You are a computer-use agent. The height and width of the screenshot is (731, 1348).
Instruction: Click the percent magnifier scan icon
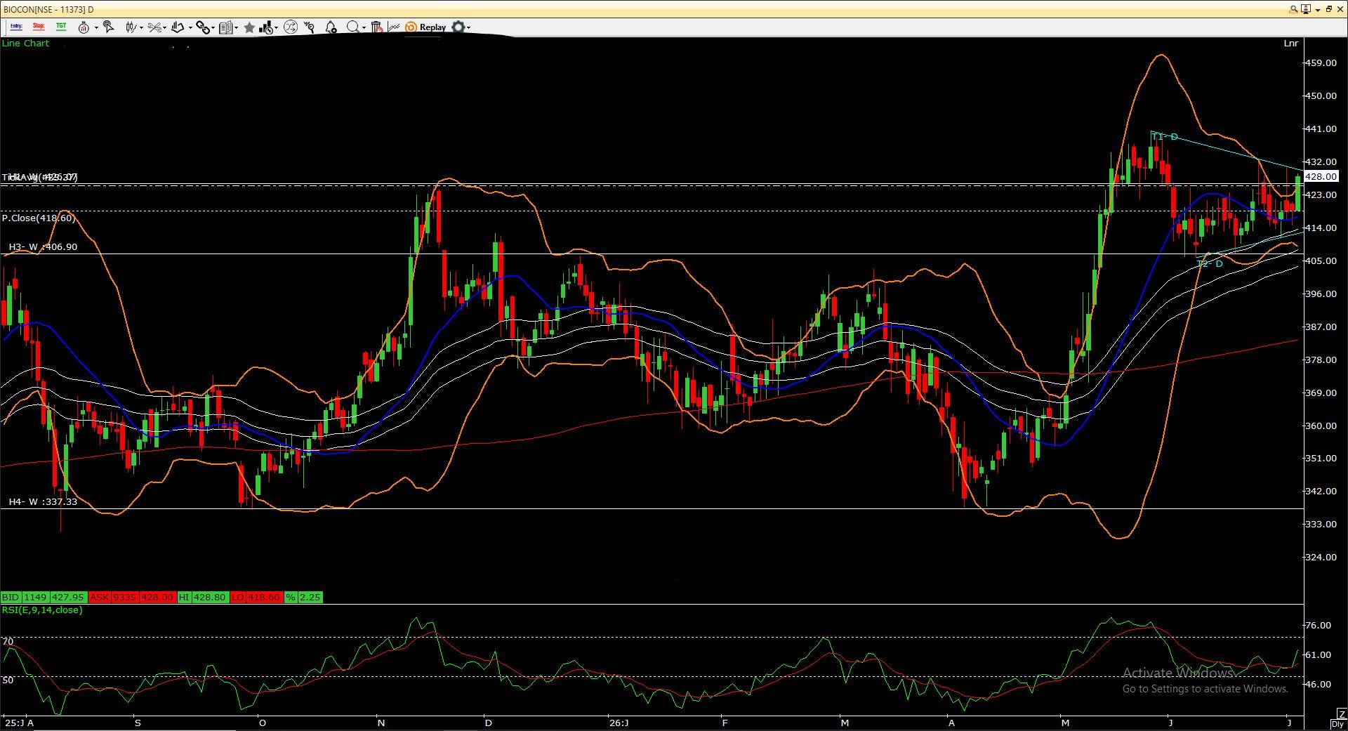click(310, 27)
